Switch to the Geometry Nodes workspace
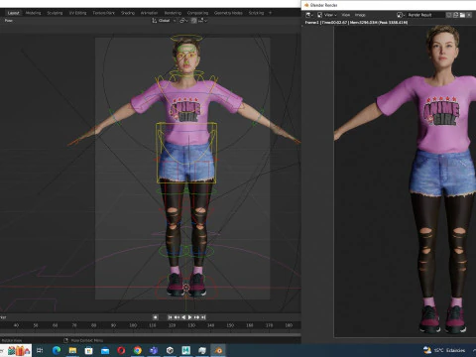The height and width of the screenshot is (357, 476). 228,13
